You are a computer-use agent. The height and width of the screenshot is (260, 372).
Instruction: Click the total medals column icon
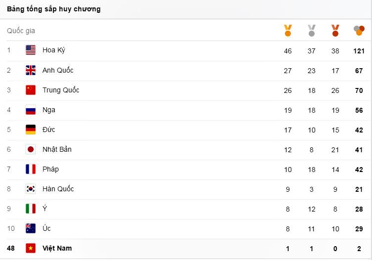click(359, 31)
